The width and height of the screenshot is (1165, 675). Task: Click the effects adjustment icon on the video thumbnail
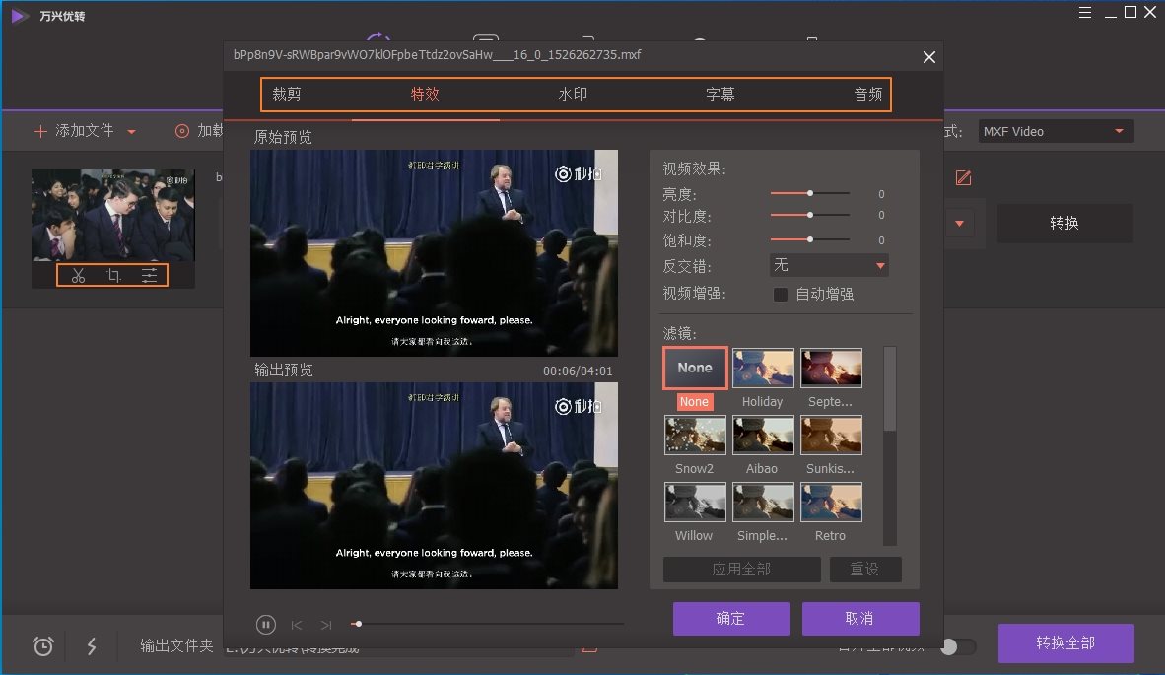pos(148,275)
